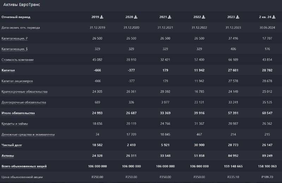The width and height of the screenshot is (282, 183).
Task: Open the Капитализация, $ row link
Action: tap(14, 49)
